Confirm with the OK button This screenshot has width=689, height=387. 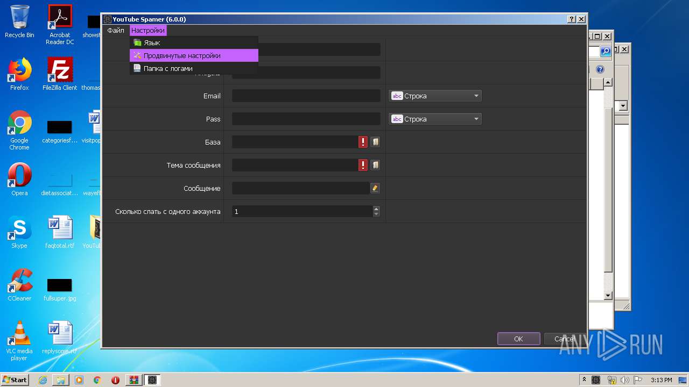(518, 339)
